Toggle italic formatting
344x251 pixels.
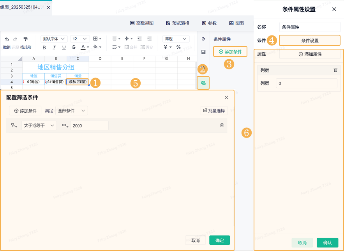tap(54, 48)
